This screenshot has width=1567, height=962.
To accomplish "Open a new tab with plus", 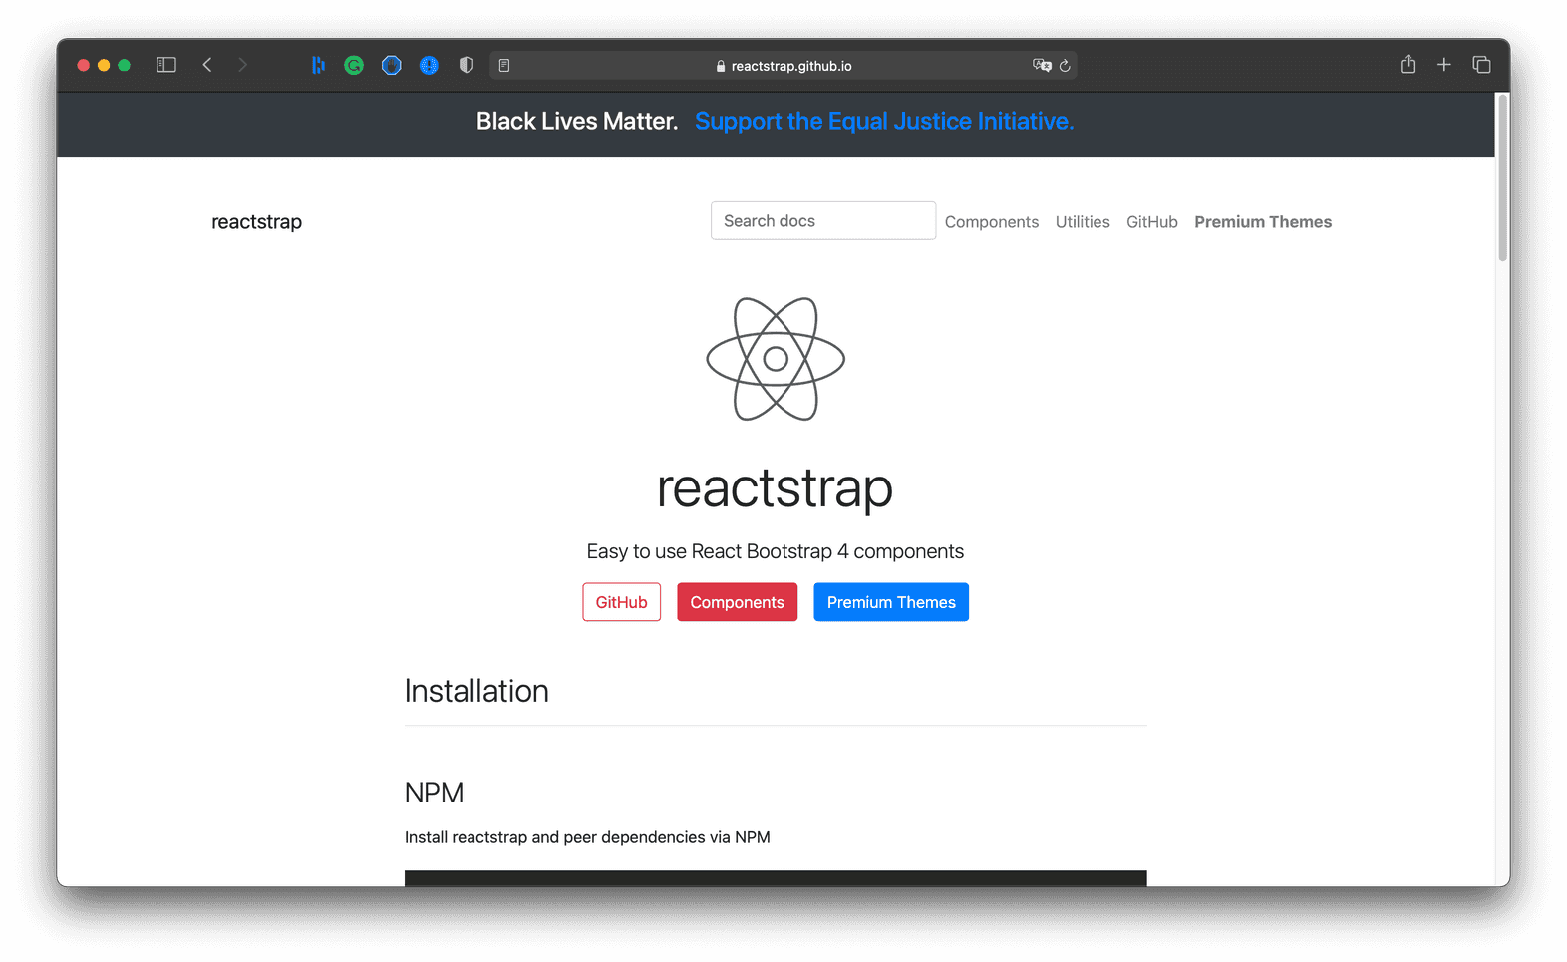I will [1443, 65].
